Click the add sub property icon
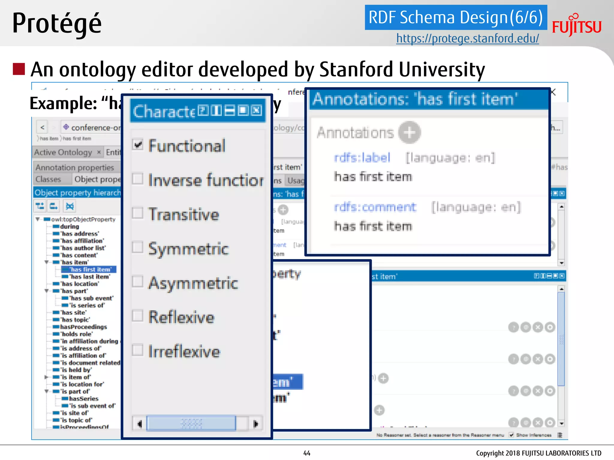This screenshot has width=614, height=460. point(40,206)
